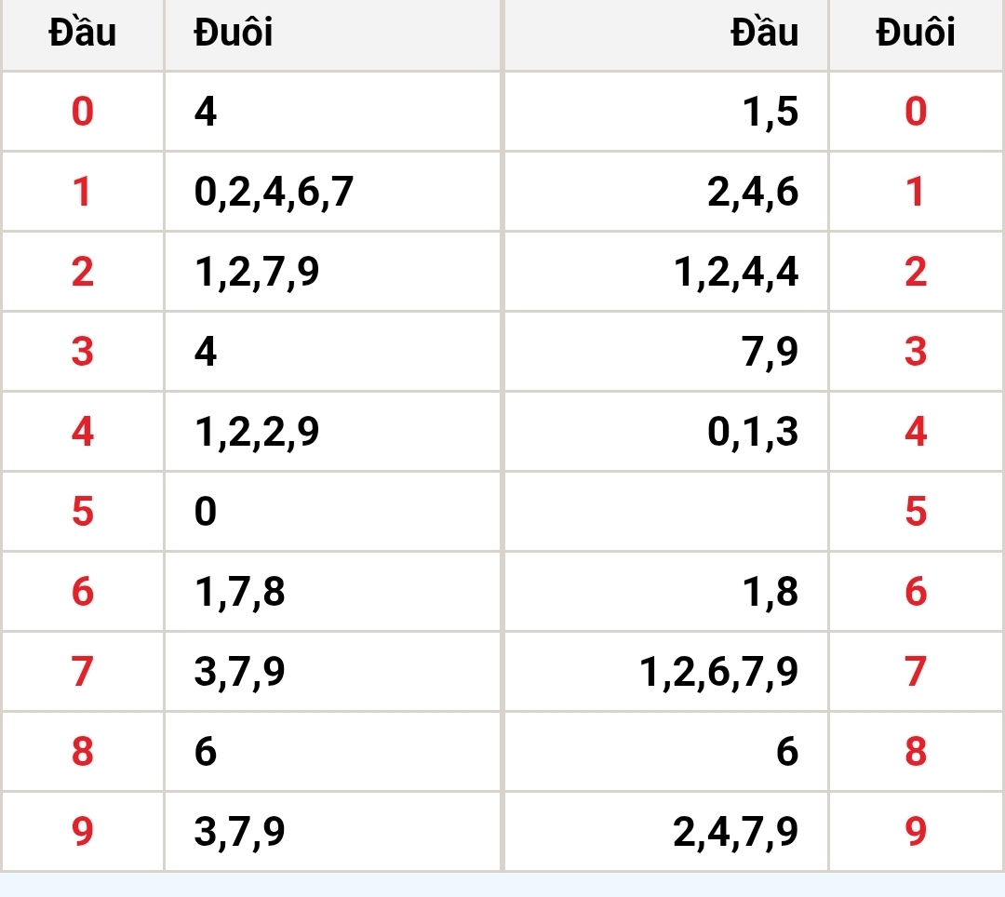Image resolution: width=1005 pixels, height=897 pixels.
Task: Click the left Đuôi column header
Action: tap(332, 33)
